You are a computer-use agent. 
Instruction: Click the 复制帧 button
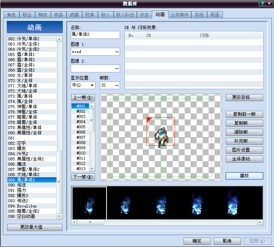(244, 123)
